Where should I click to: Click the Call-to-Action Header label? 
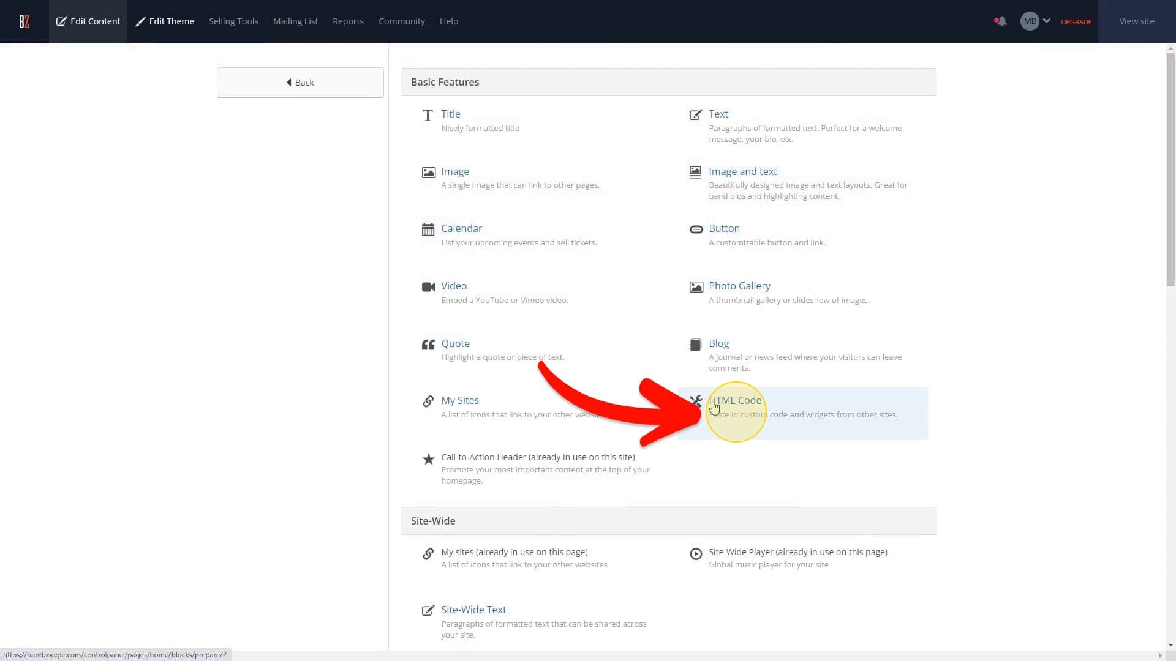(x=538, y=457)
